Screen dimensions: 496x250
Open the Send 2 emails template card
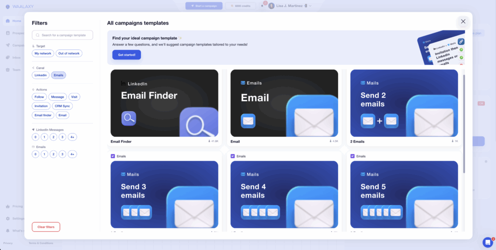(404, 103)
